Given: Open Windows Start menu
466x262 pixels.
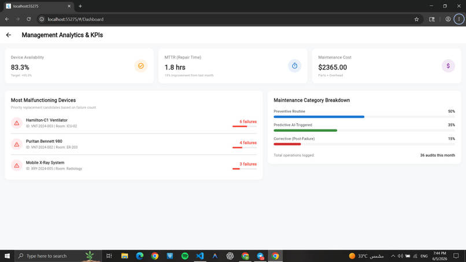Looking at the screenshot, I should coord(7,256).
